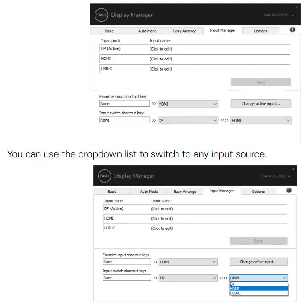
Task: Open the favorite input HDMI dropdown in the top window
Action: (x=188, y=104)
